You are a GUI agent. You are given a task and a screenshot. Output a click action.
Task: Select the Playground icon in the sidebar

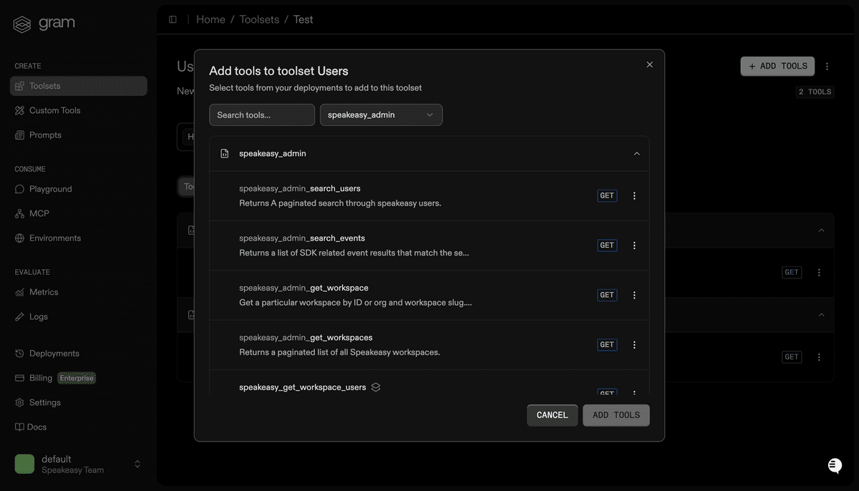tap(21, 188)
